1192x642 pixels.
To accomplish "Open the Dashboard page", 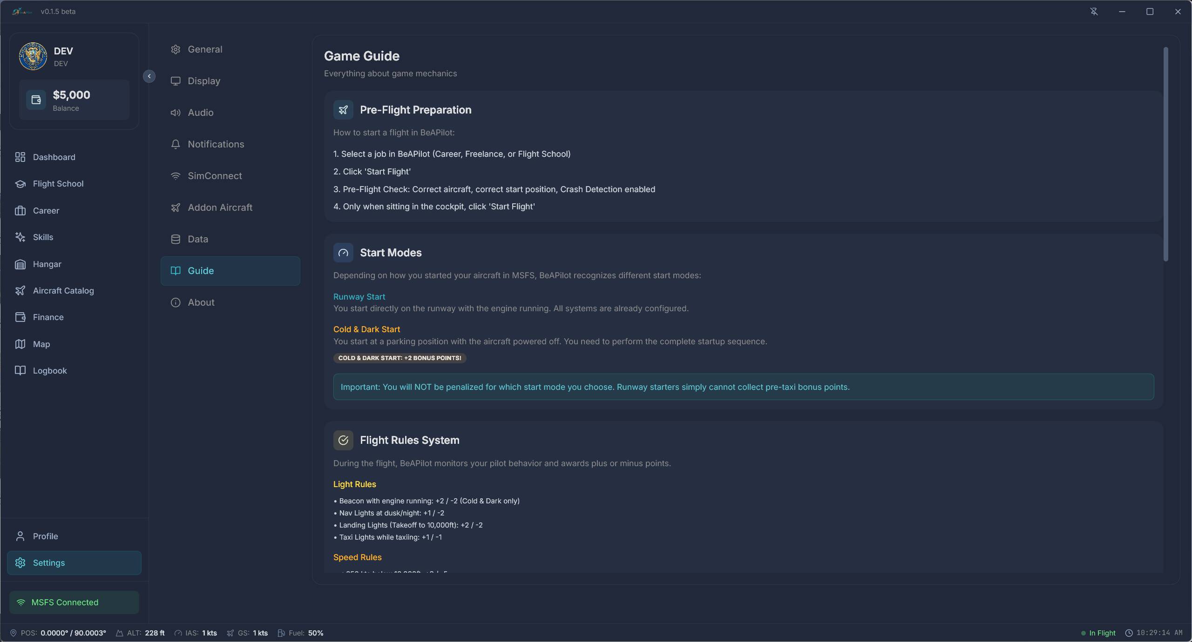I will pos(54,157).
